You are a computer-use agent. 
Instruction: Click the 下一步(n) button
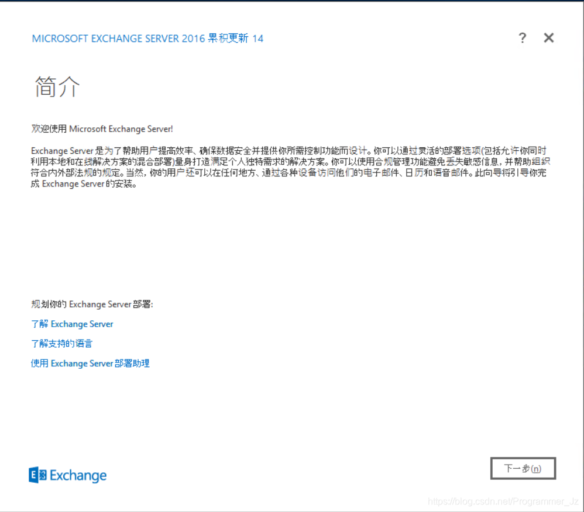(x=523, y=468)
